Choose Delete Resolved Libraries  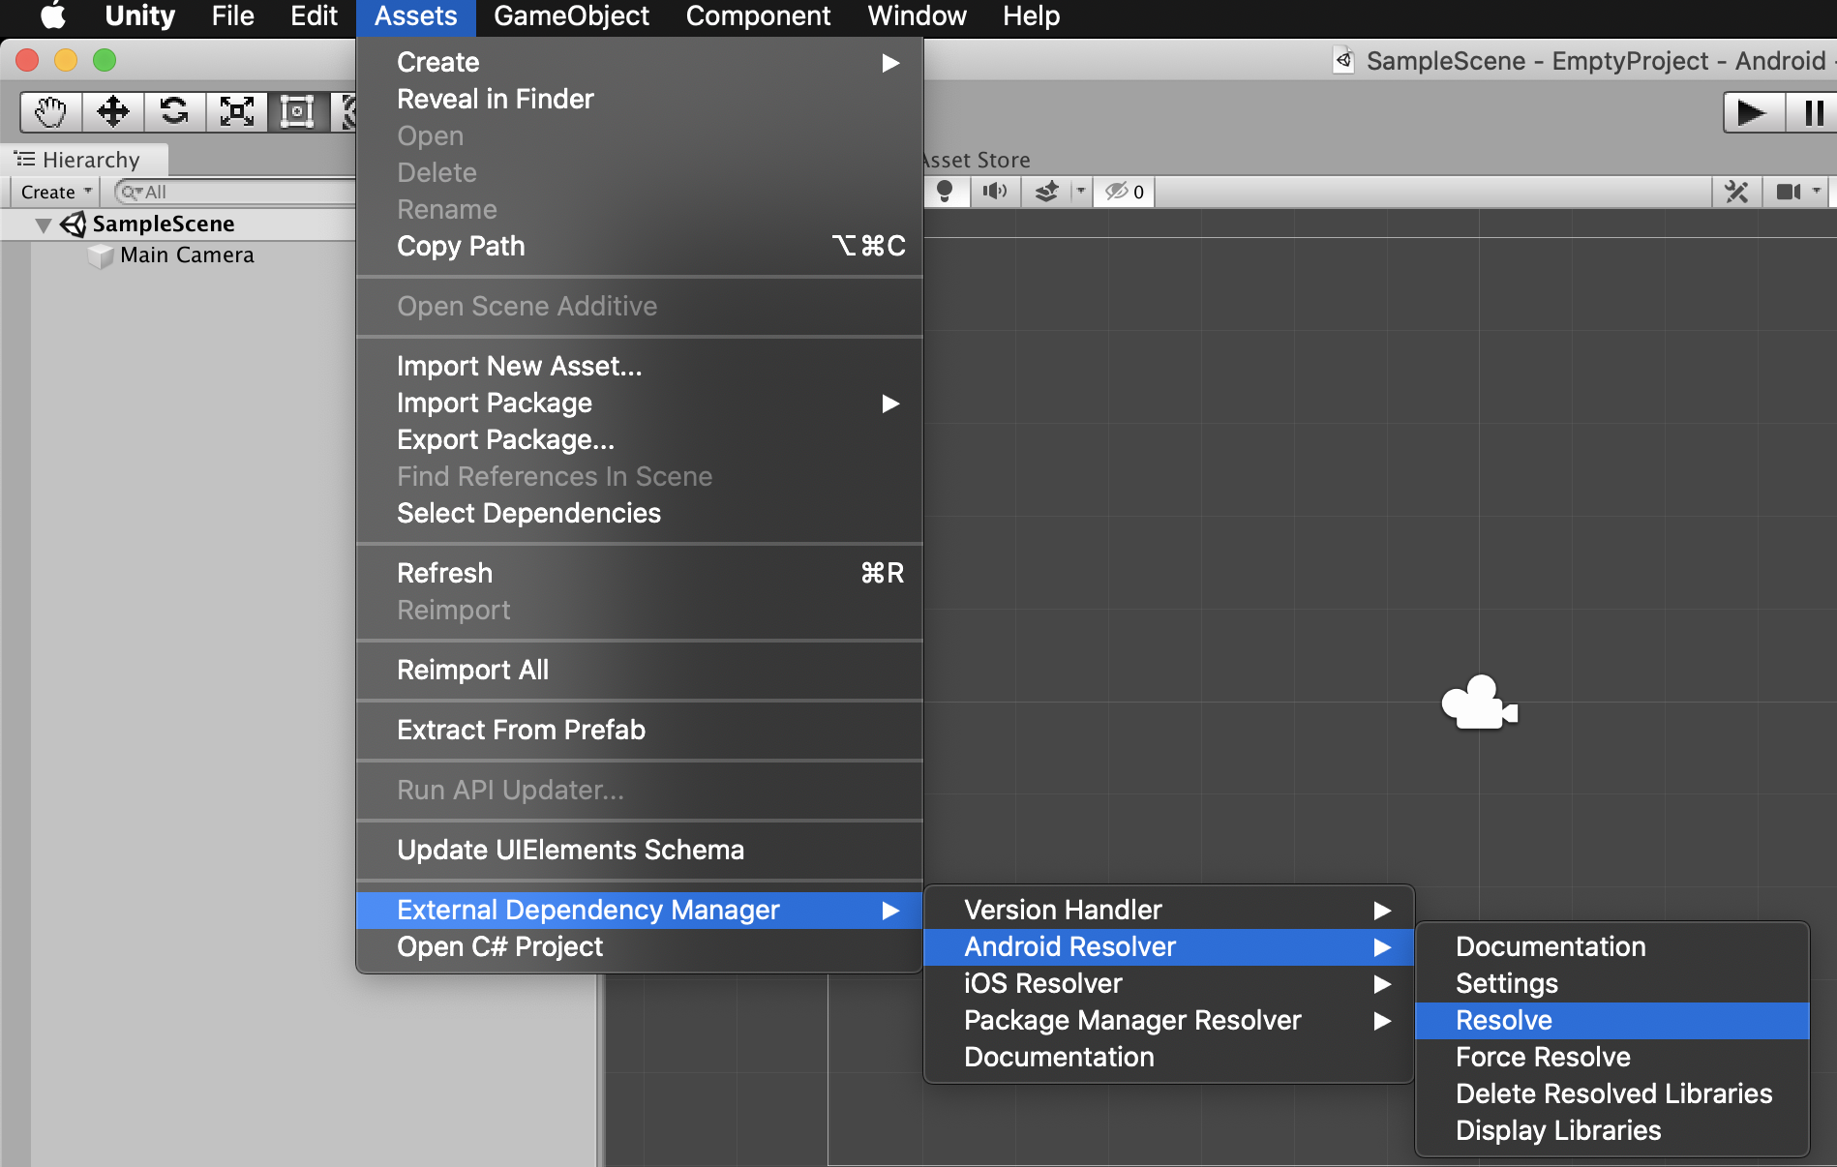[1612, 1093]
